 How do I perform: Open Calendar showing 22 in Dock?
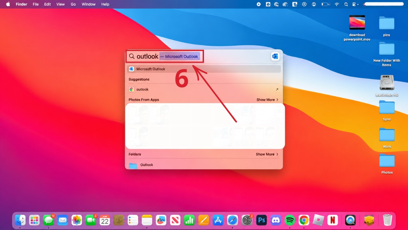click(x=105, y=220)
